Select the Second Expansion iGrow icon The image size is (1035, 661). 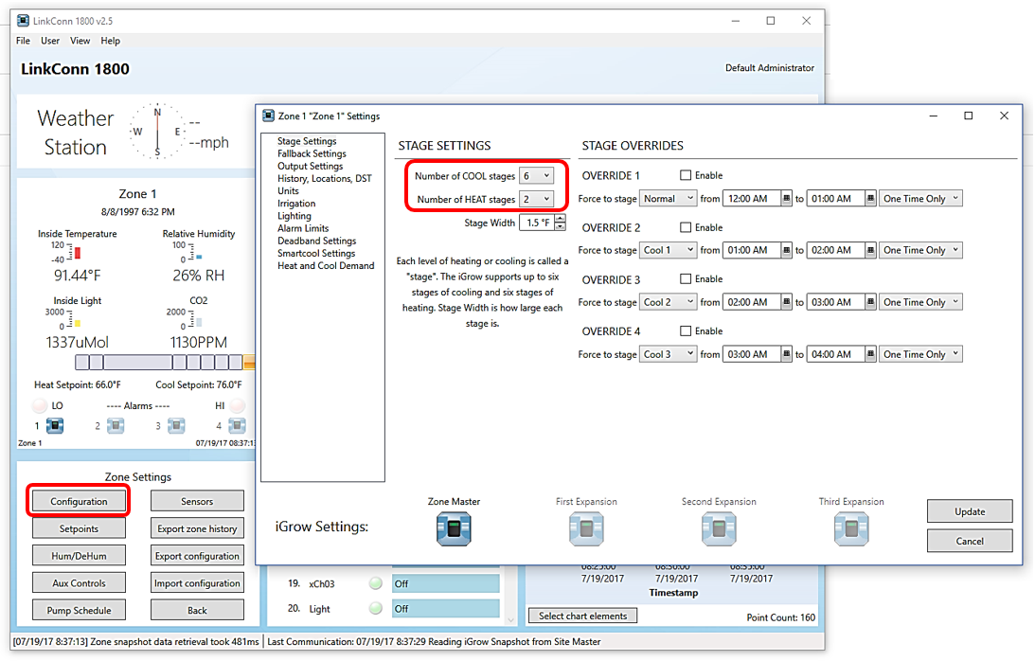[719, 529]
